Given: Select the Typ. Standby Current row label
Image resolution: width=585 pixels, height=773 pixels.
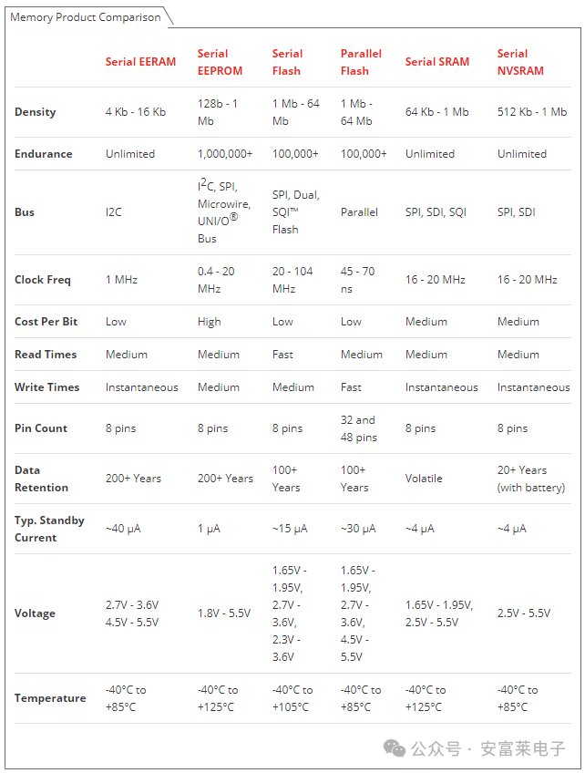Looking at the screenshot, I should [x=49, y=529].
